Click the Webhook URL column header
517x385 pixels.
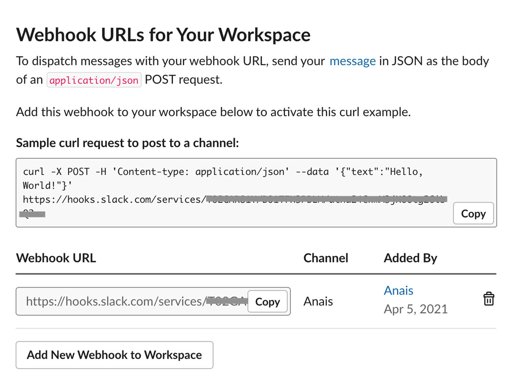(56, 258)
